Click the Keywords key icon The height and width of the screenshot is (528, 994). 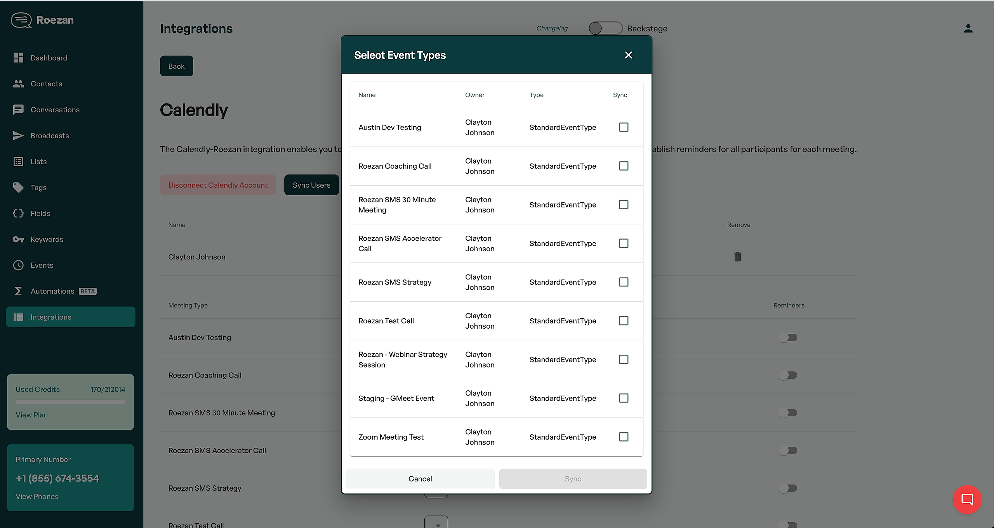18,239
